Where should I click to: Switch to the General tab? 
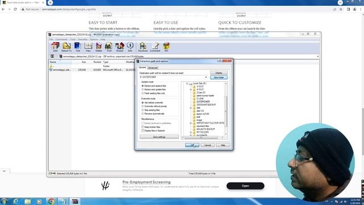tap(142, 67)
